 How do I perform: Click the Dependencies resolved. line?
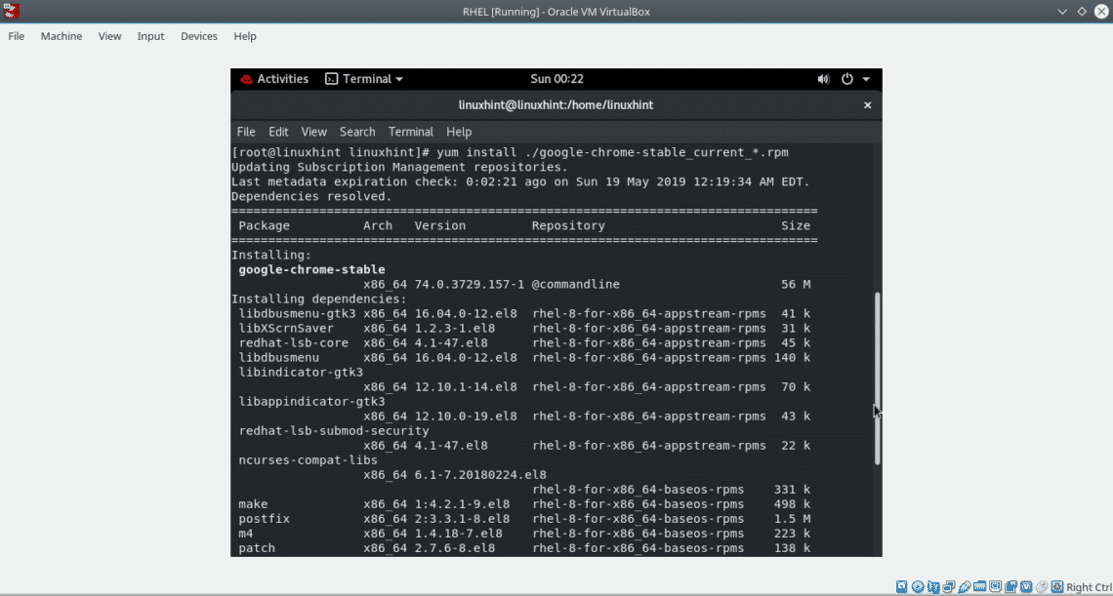click(x=311, y=196)
